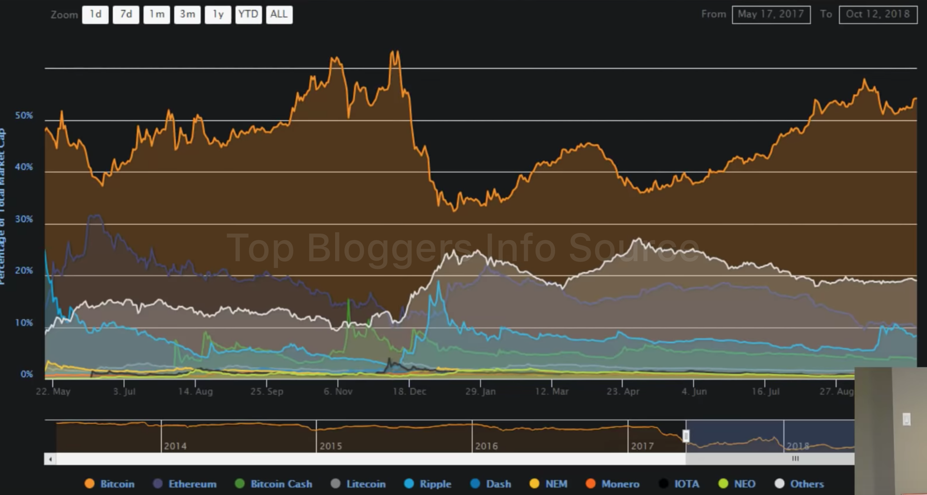Image resolution: width=927 pixels, height=495 pixels.
Task: Click the IOTA black legend marker
Action: tap(663, 484)
